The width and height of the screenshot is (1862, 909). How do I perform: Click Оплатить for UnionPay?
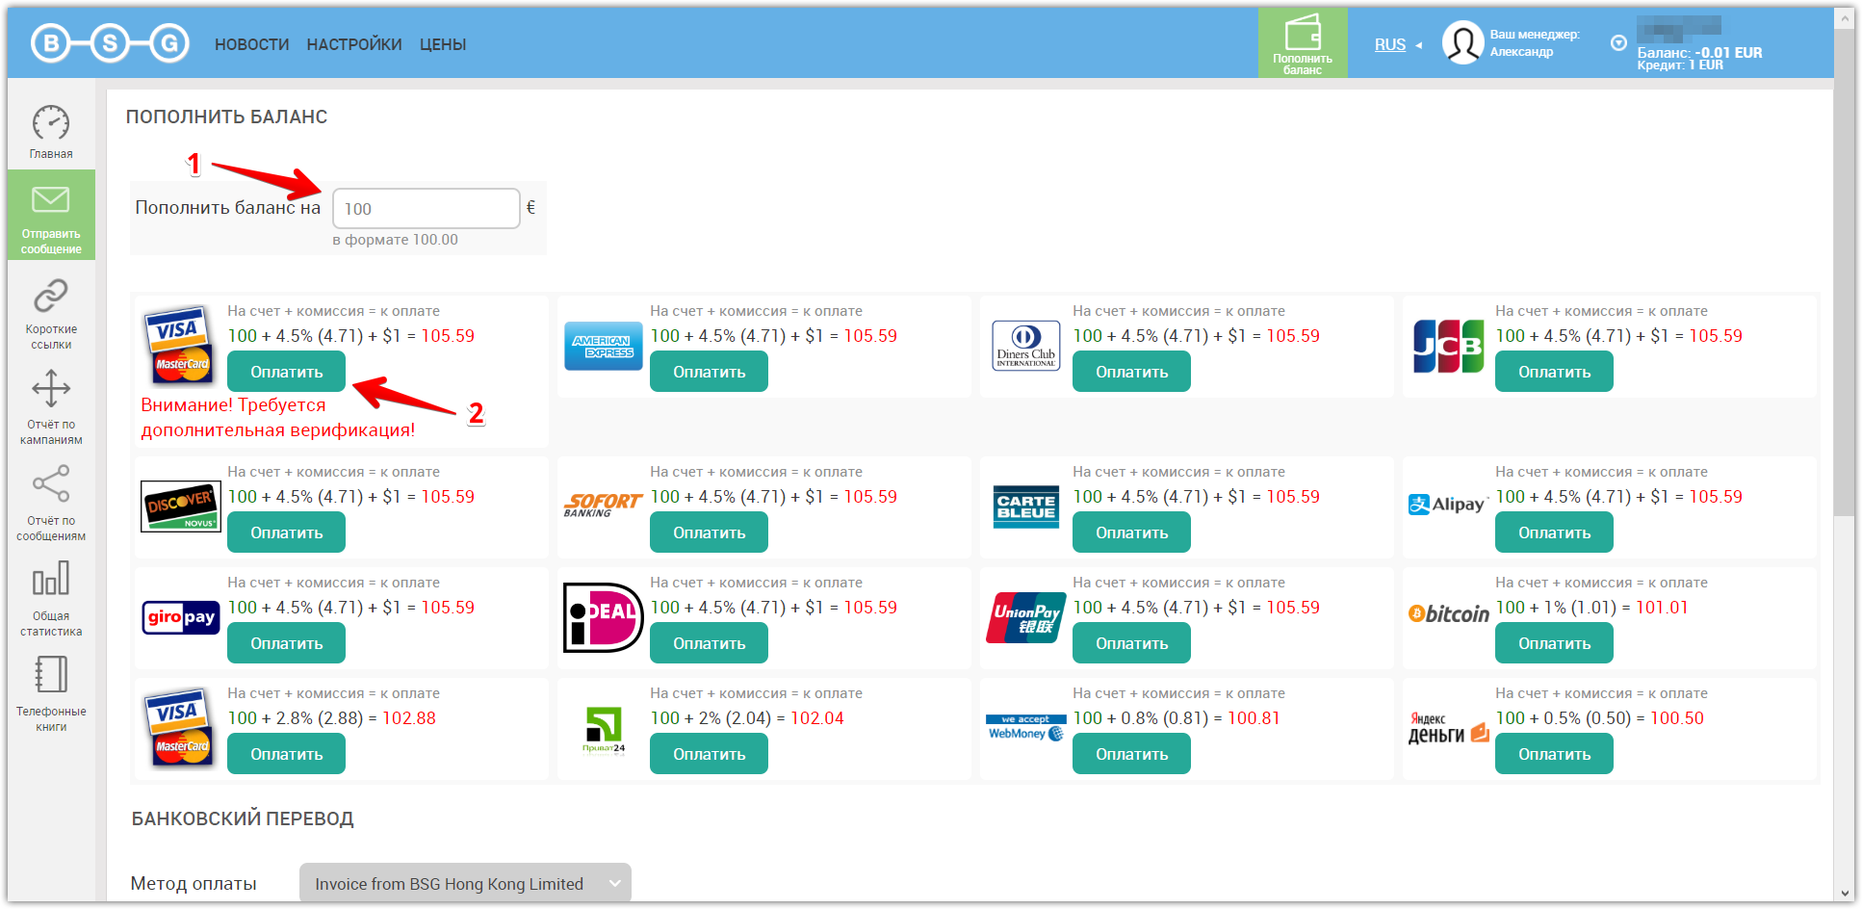tap(1131, 643)
